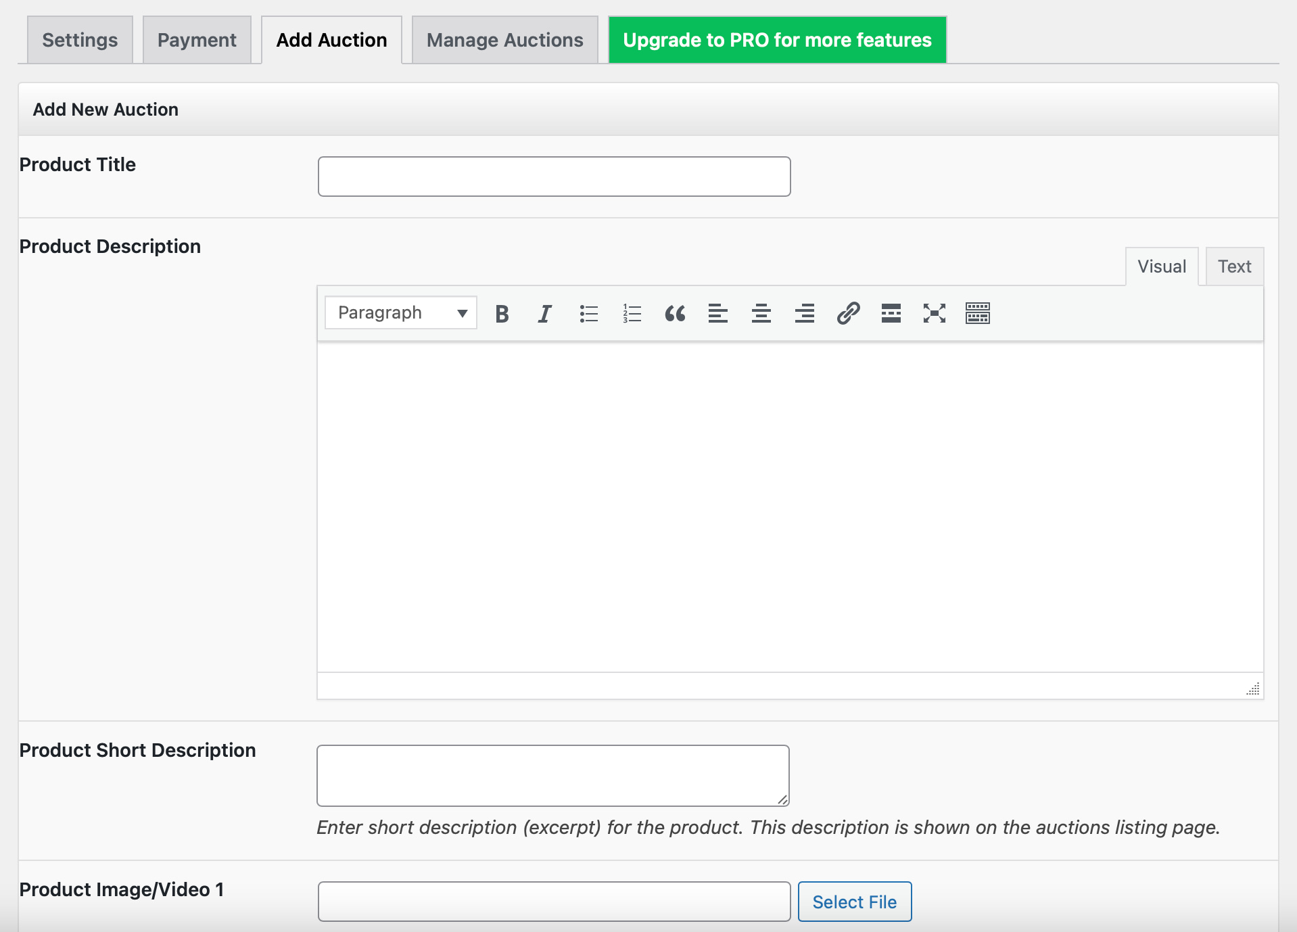Screen dimensions: 1297x932
Task: Click Upgrade to PRO for more features
Action: 776,39
